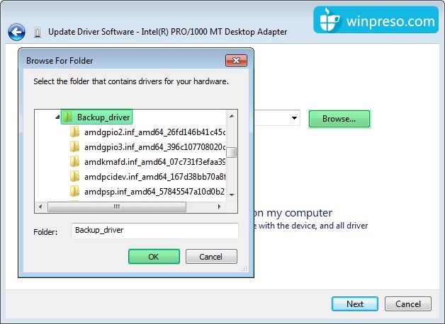This screenshot has height=324, width=445.
Task: Click the amdgpio2.inf folder icon
Action: (74, 132)
